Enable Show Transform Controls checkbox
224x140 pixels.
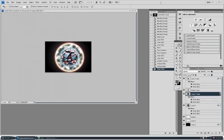(31, 7)
